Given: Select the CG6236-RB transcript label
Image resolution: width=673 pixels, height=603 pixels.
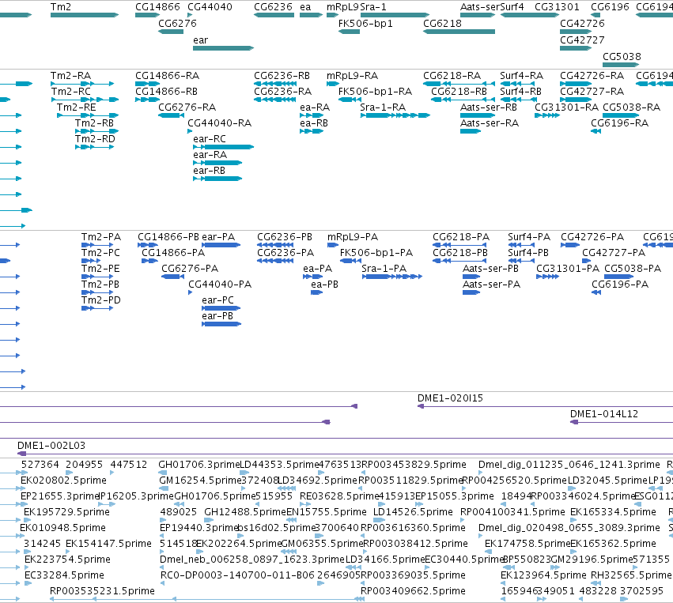Looking at the screenshot, I should tap(282, 76).
